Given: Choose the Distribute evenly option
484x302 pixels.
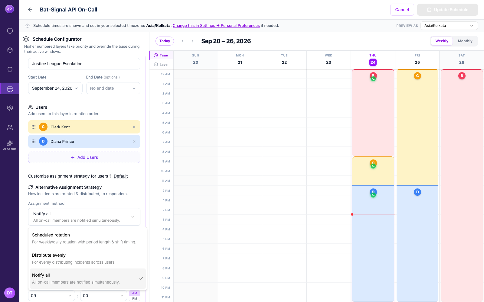Looking at the screenshot, I should (88, 259).
